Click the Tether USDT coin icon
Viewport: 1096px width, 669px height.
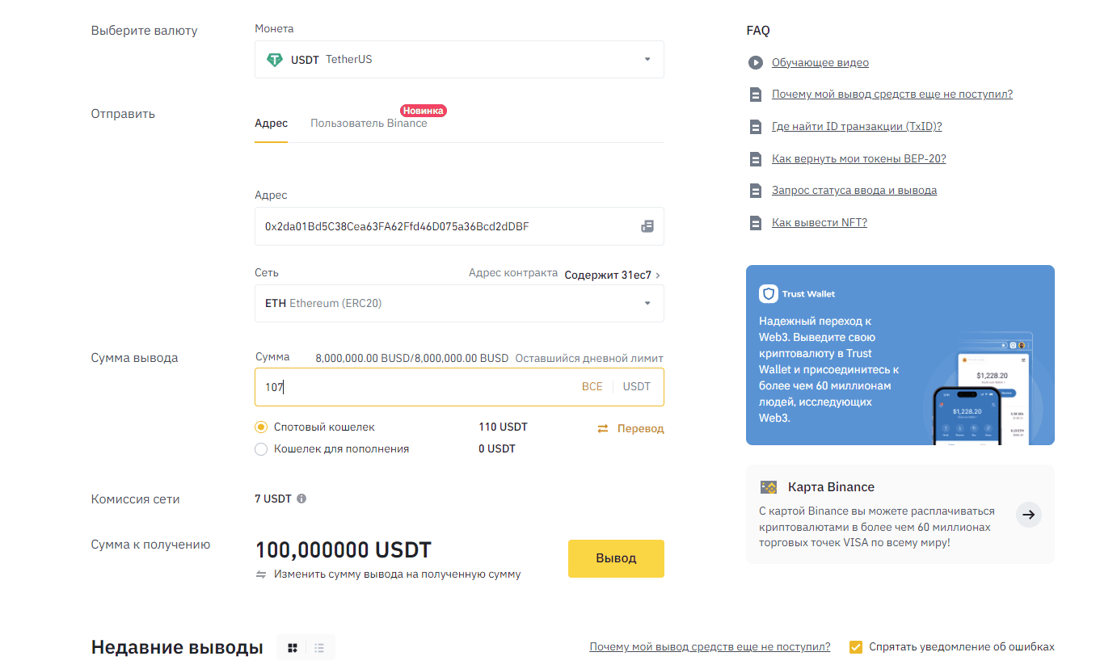pyautogui.click(x=275, y=59)
